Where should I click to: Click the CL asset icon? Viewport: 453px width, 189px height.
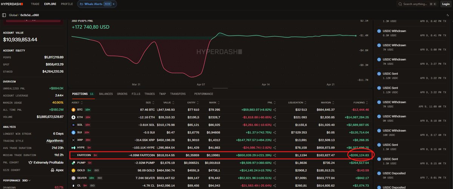point(73,186)
